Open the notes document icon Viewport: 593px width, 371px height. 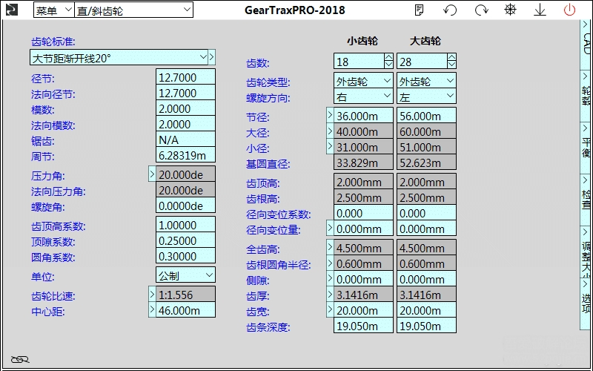tap(419, 10)
